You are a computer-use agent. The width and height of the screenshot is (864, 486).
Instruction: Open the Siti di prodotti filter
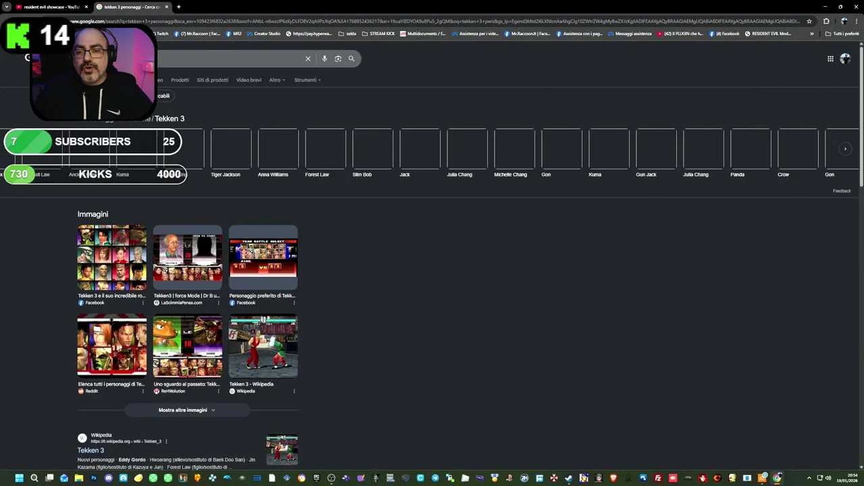[x=213, y=80]
